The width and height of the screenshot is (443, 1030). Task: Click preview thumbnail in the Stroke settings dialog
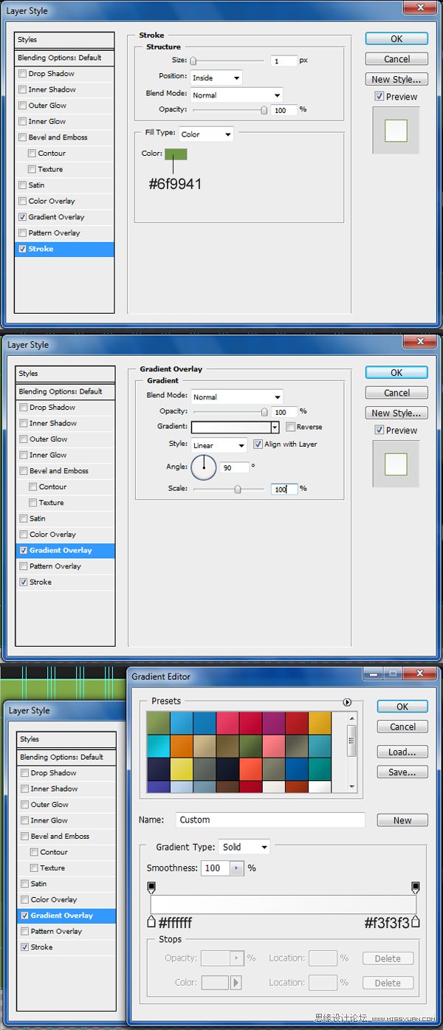pyautogui.click(x=396, y=131)
